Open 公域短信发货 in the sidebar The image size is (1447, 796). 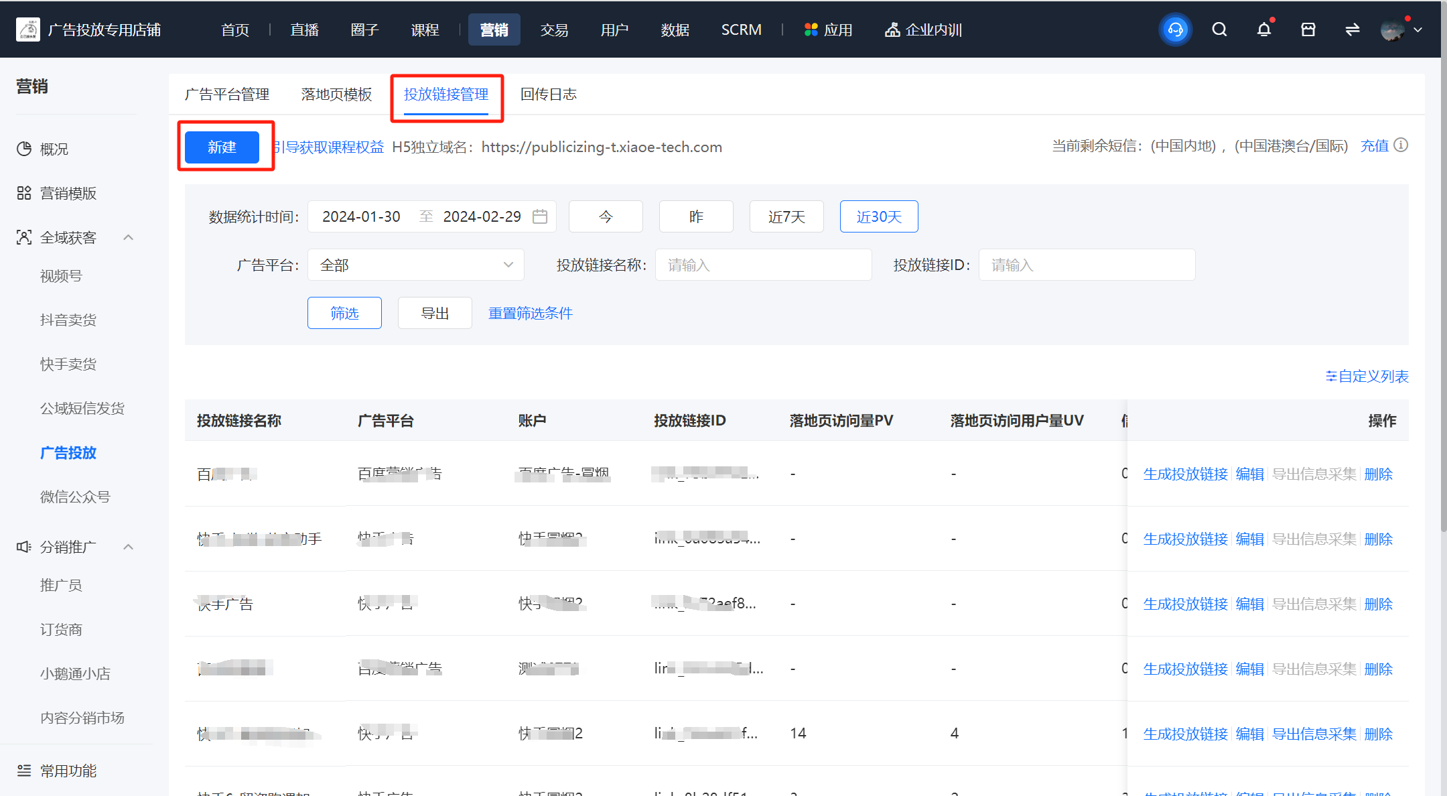82,408
